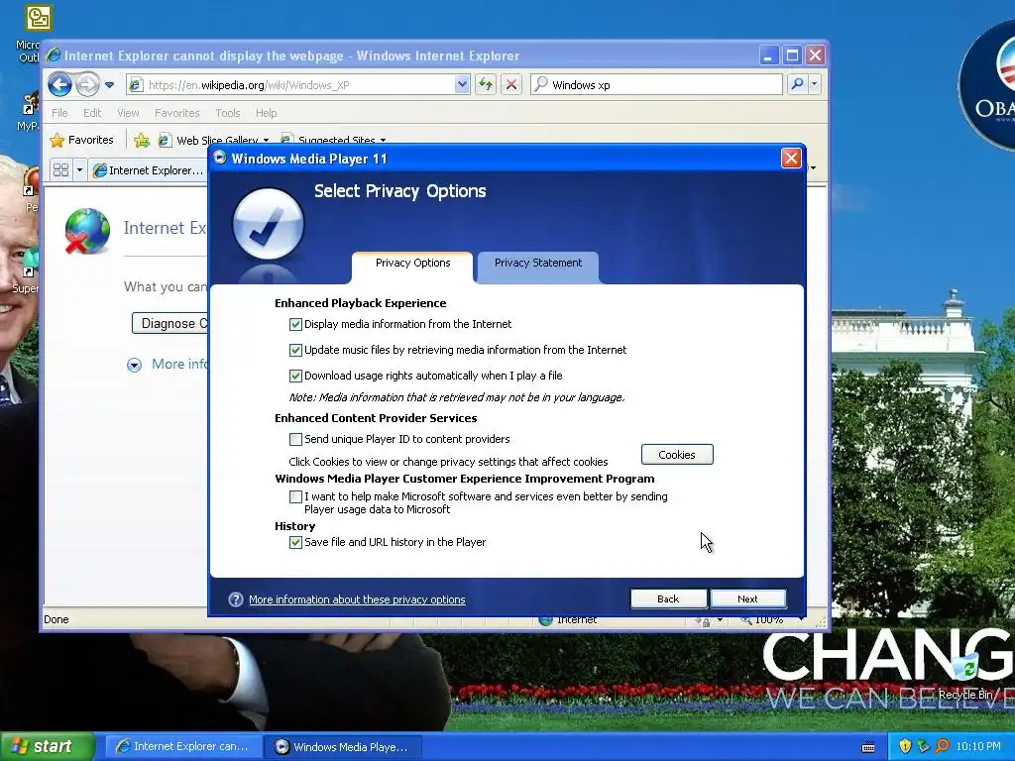Click the keyboard icon on the taskbar

point(868,747)
